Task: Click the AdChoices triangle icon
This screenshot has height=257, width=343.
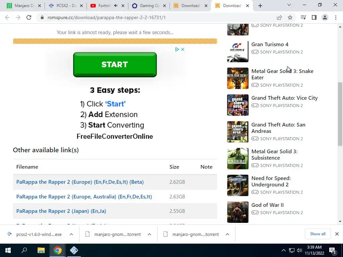Action: coord(177,50)
